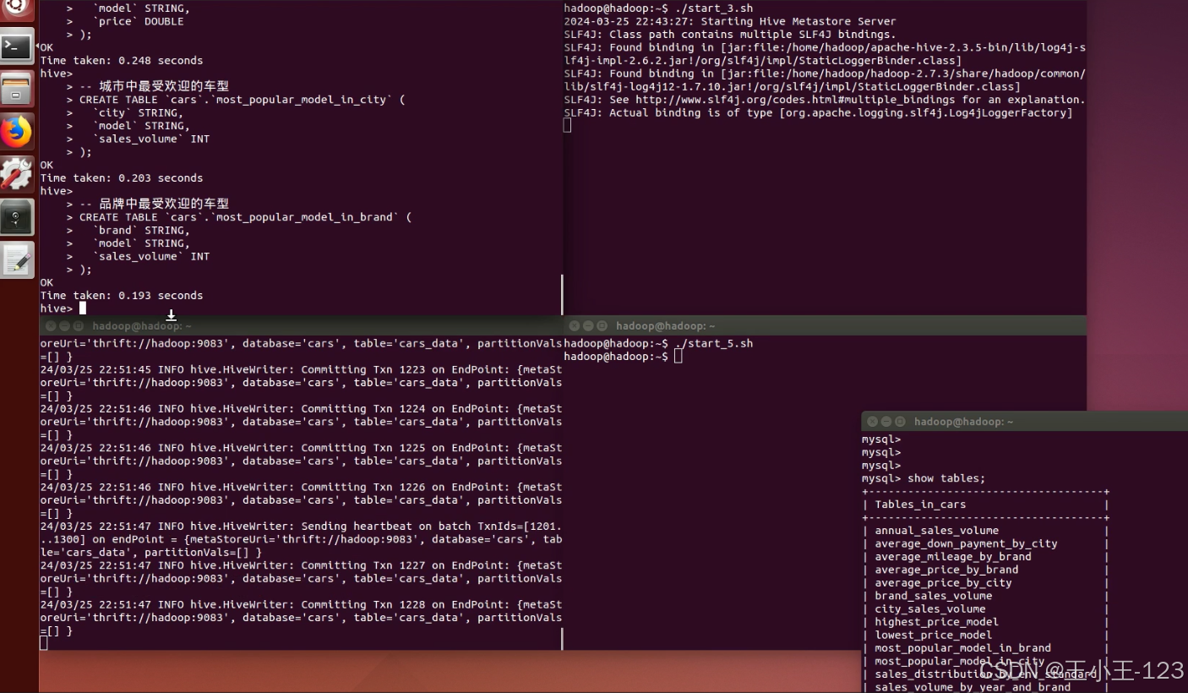Minimize the HiveWriter log terminal window
This screenshot has height=693, width=1188.
click(x=64, y=326)
